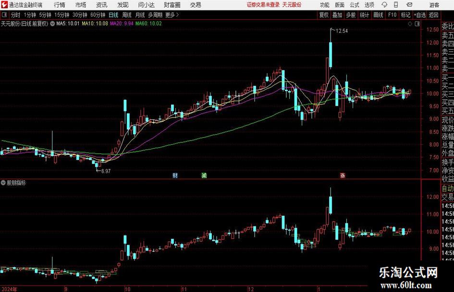Click the 证券交易未登录 login link
Viewport: 454px width, 292px height.
[263, 5]
